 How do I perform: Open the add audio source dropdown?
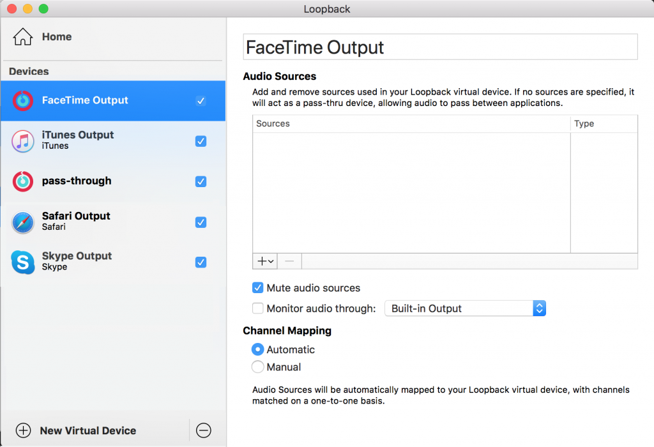tap(265, 261)
